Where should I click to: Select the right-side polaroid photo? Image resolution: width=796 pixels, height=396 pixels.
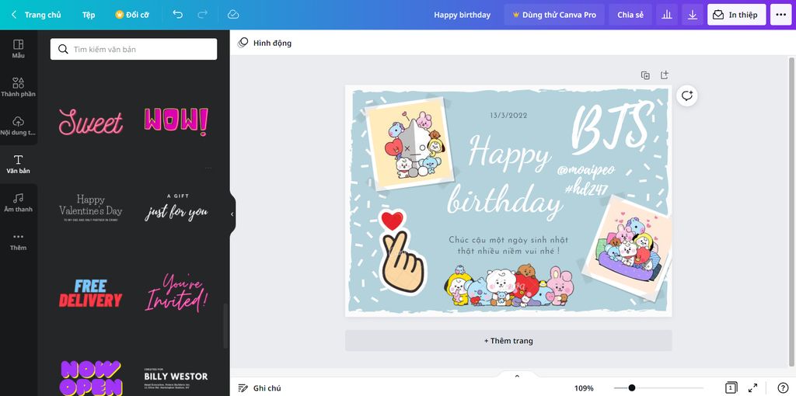(x=628, y=248)
